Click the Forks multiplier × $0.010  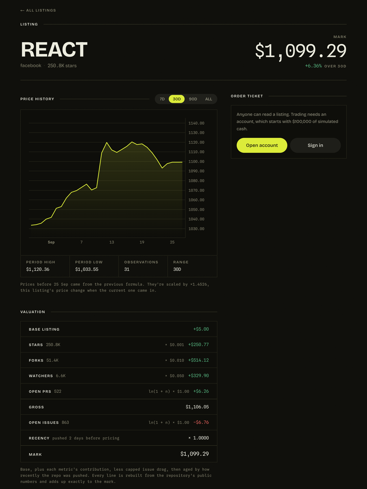coord(175,360)
